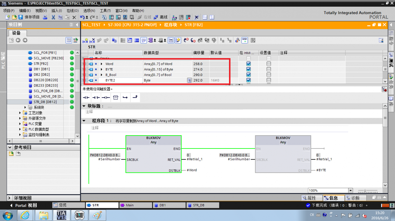Click the forward arrow in the project tree
The height and width of the screenshot is (221, 395).
click(x=25, y=40)
